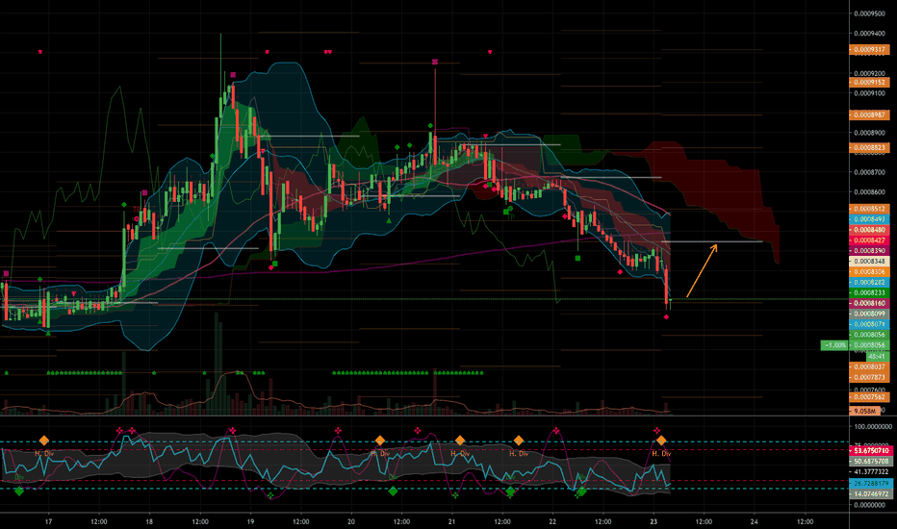Click the 0.0000000 oscillator scale value
Viewport: 897px width, 529px height.
point(871,505)
